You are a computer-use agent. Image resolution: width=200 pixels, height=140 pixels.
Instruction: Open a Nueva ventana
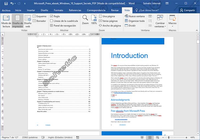pos(135,16)
